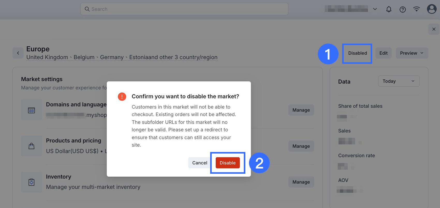Click the back arrow beside Europe

[x=18, y=53]
